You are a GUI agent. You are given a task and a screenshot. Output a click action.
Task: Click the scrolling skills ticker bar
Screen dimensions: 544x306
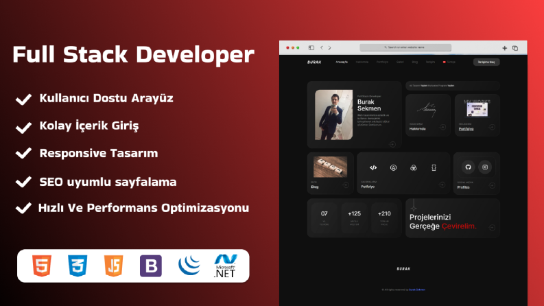point(453,86)
